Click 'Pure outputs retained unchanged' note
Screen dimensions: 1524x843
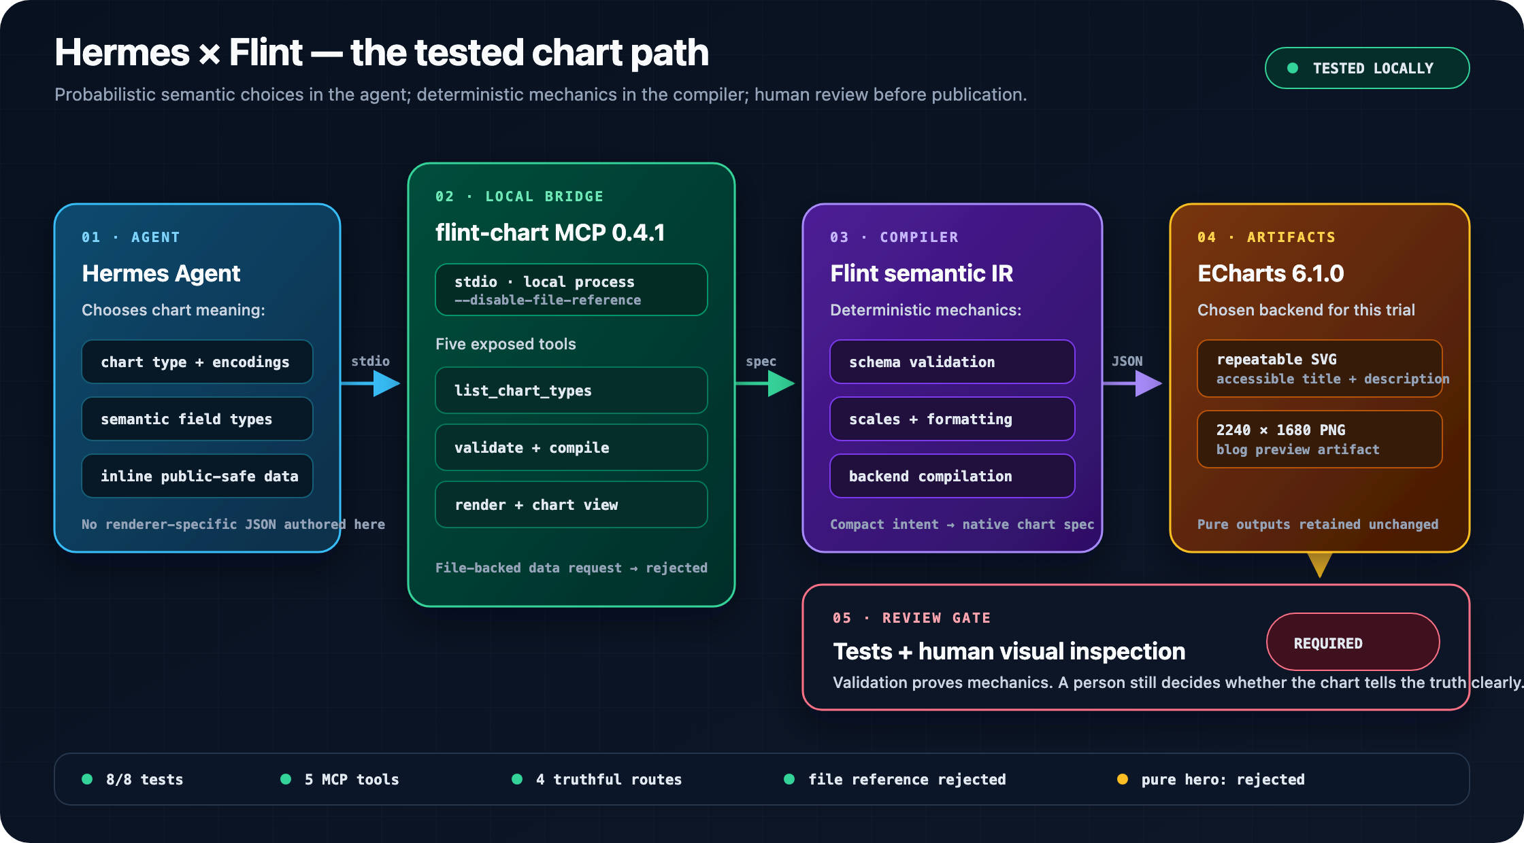pyautogui.click(x=1318, y=524)
